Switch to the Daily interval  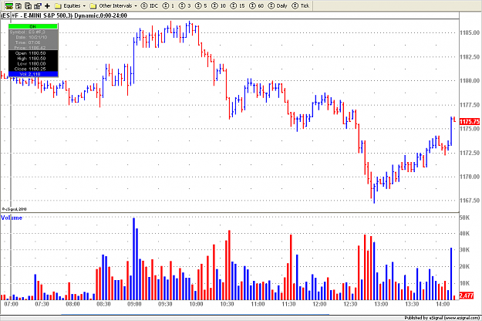coord(278,5)
